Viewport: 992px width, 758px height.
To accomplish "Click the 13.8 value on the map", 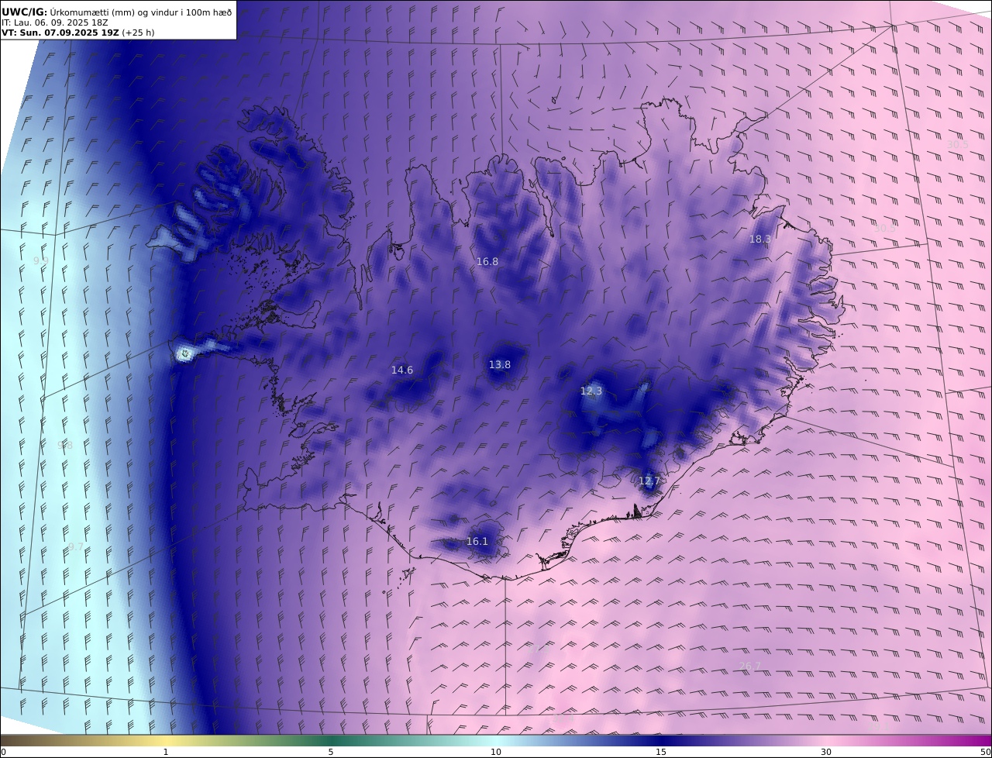I will 499,365.
